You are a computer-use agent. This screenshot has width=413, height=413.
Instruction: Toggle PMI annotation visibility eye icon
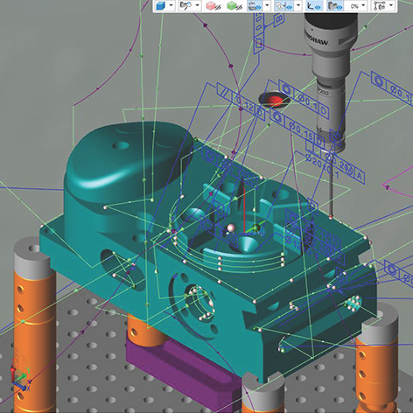click(284, 5)
